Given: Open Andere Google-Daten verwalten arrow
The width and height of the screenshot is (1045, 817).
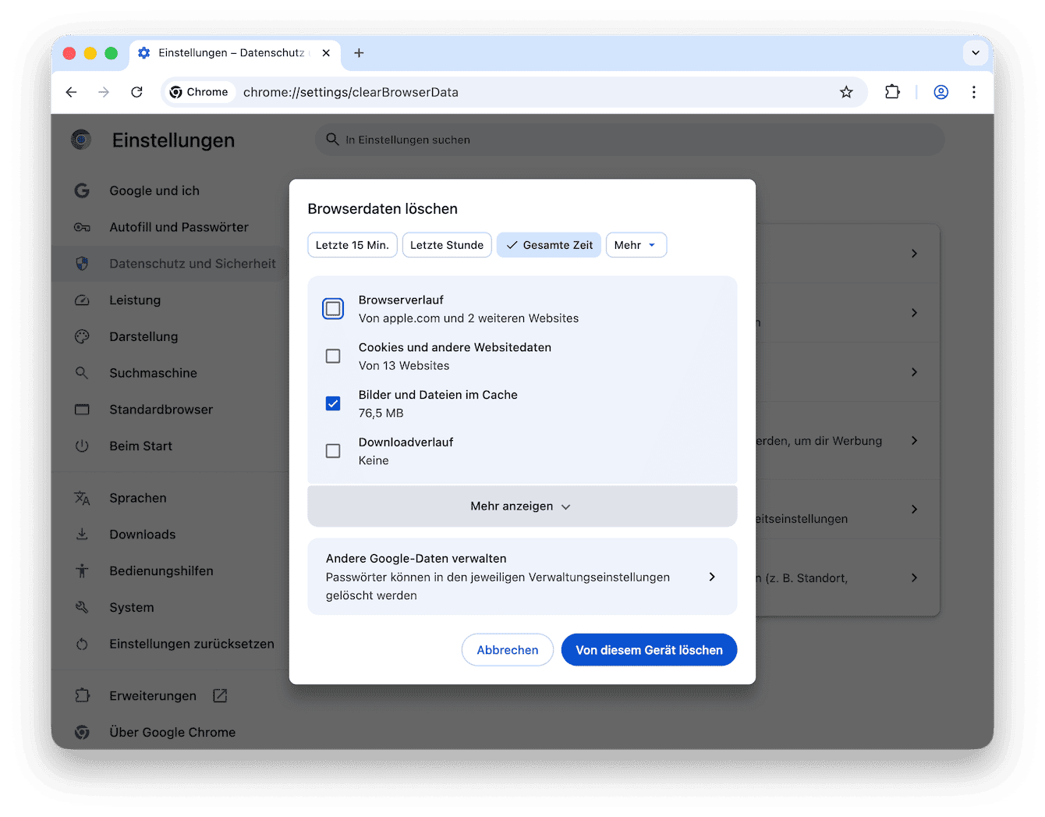Looking at the screenshot, I should 711,577.
